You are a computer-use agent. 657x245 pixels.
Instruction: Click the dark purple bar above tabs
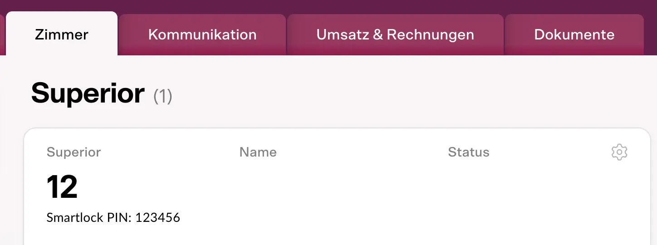tap(328, 5)
